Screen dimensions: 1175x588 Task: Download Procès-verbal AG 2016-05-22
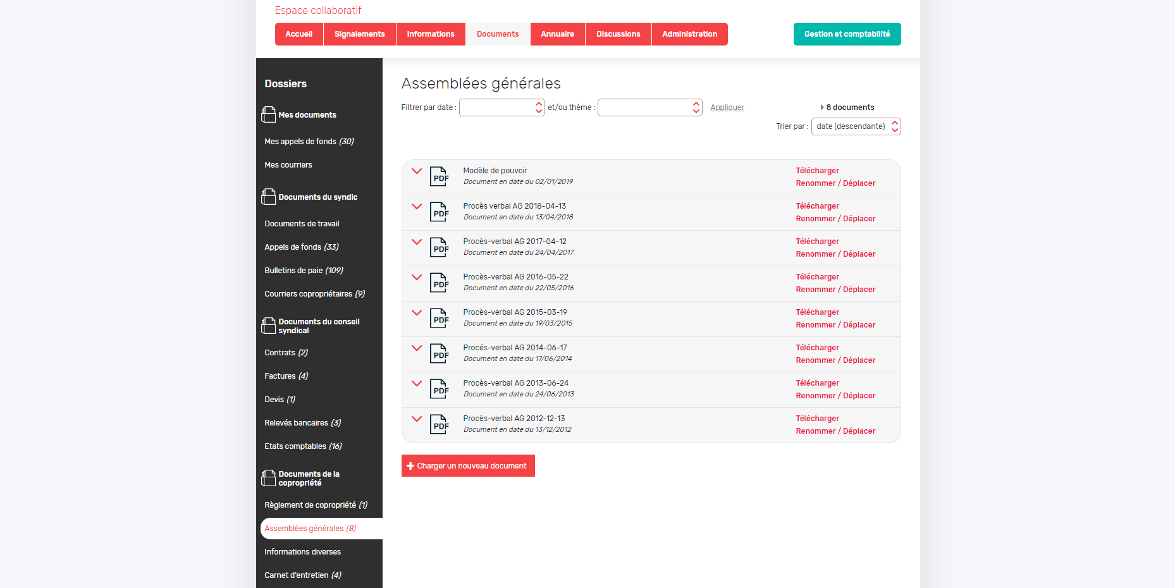(x=818, y=277)
